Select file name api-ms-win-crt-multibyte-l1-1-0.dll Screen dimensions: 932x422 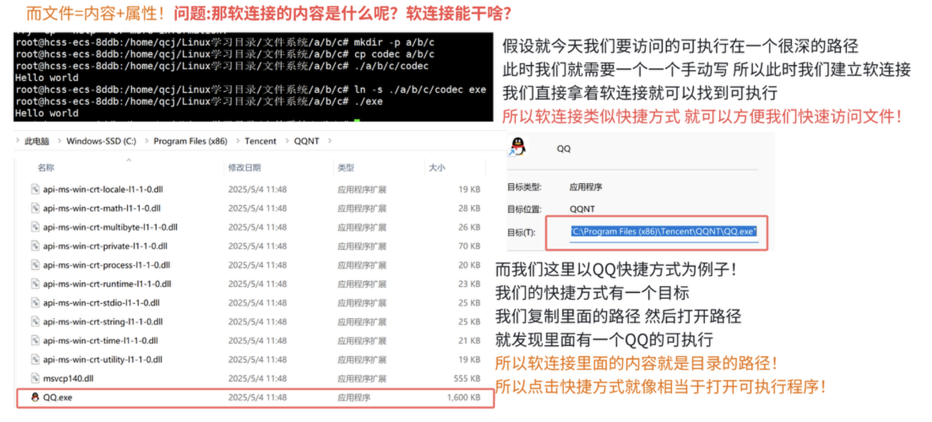pos(111,227)
